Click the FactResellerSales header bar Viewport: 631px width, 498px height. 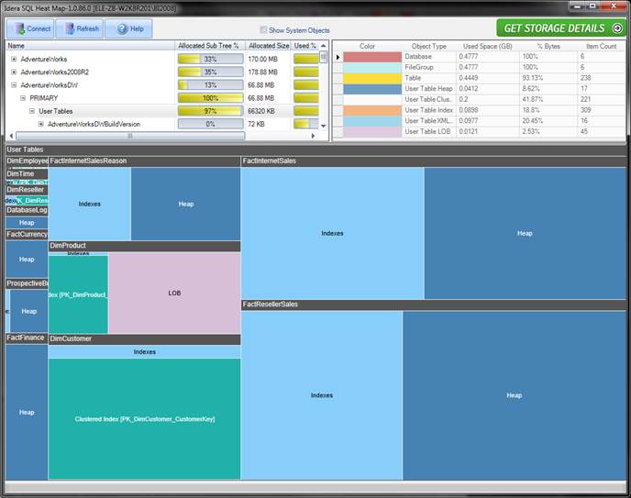pyautogui.click(x=434, y=304)
